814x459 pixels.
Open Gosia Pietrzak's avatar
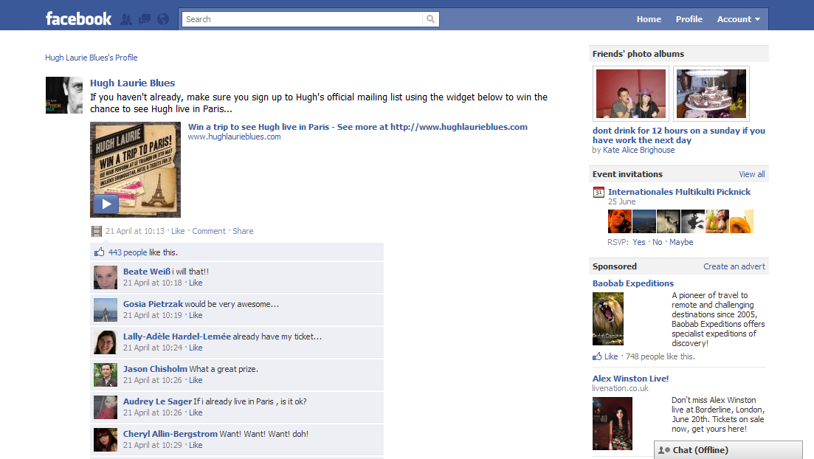tap(106, 310)
